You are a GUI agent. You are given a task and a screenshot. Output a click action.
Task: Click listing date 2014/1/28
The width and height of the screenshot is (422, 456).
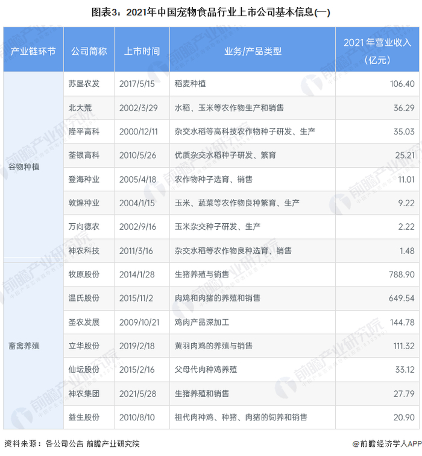137,274
